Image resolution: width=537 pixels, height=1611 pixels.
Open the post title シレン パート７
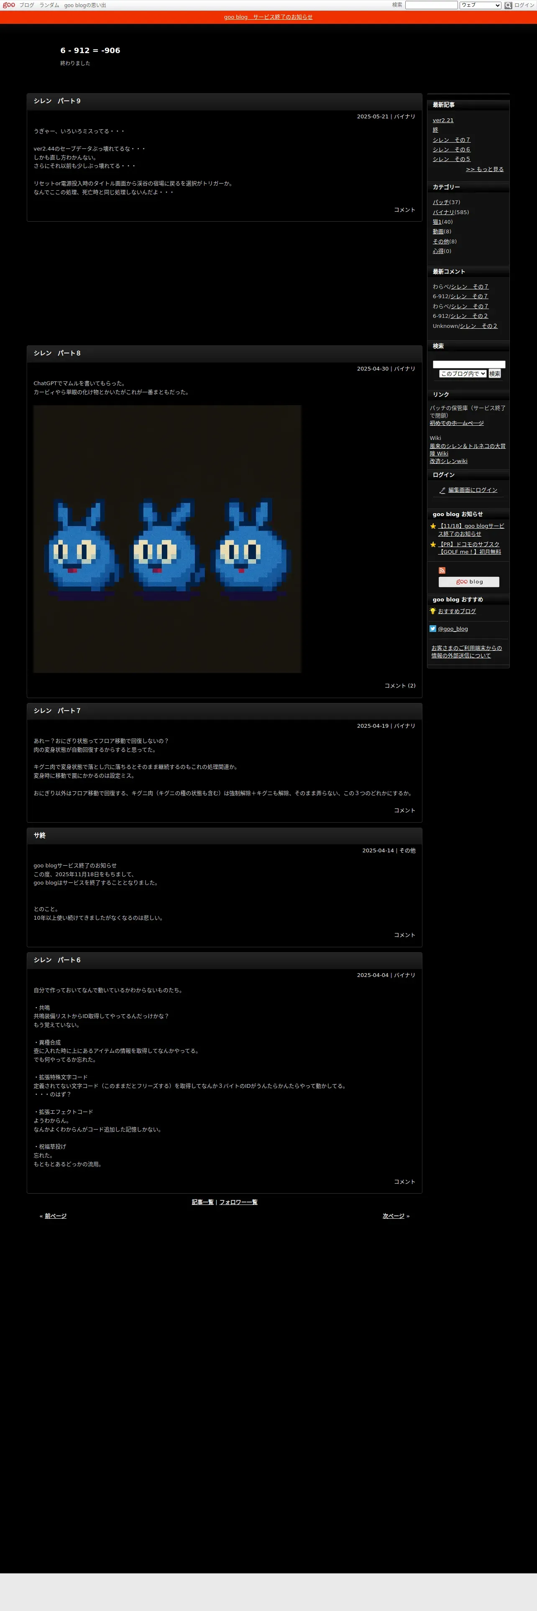coord(57,711)
